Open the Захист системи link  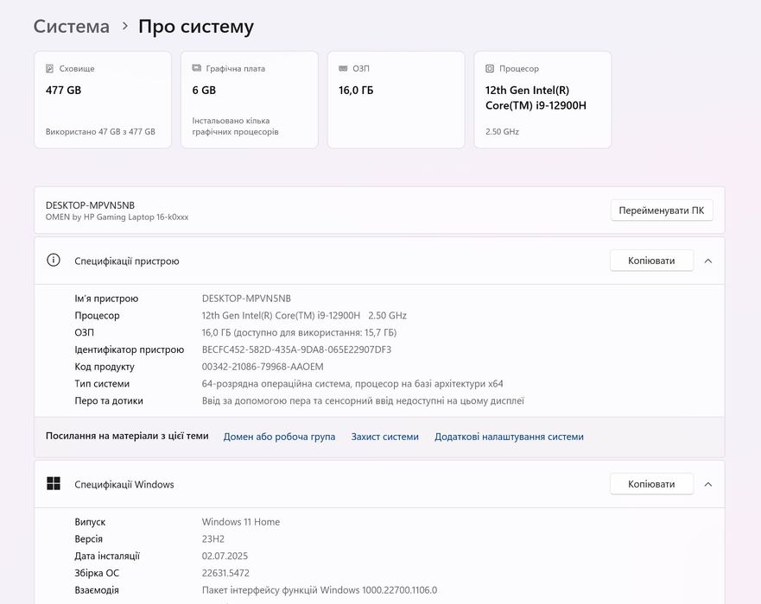[384, 437]
